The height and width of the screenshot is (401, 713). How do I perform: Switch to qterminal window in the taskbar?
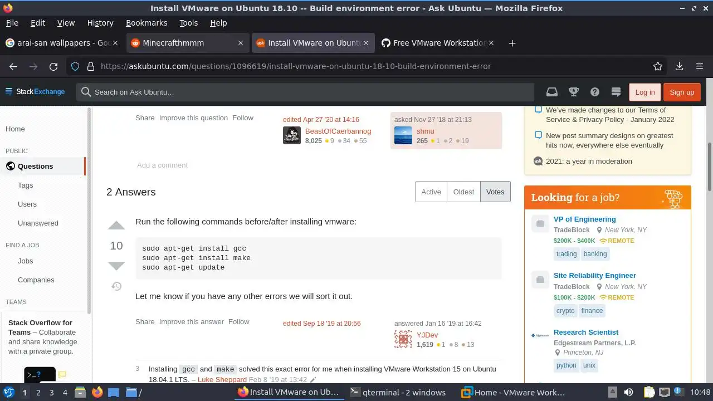pyautogui.click(x=398, y=392)
